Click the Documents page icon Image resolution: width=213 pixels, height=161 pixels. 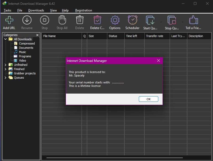16,48
